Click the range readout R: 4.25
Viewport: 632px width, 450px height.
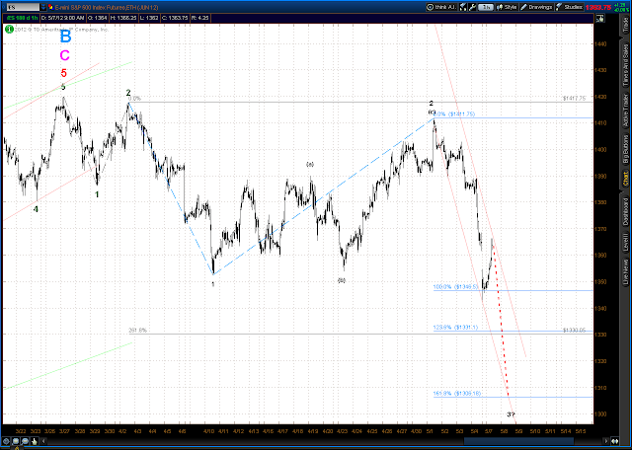coord(199,18)
